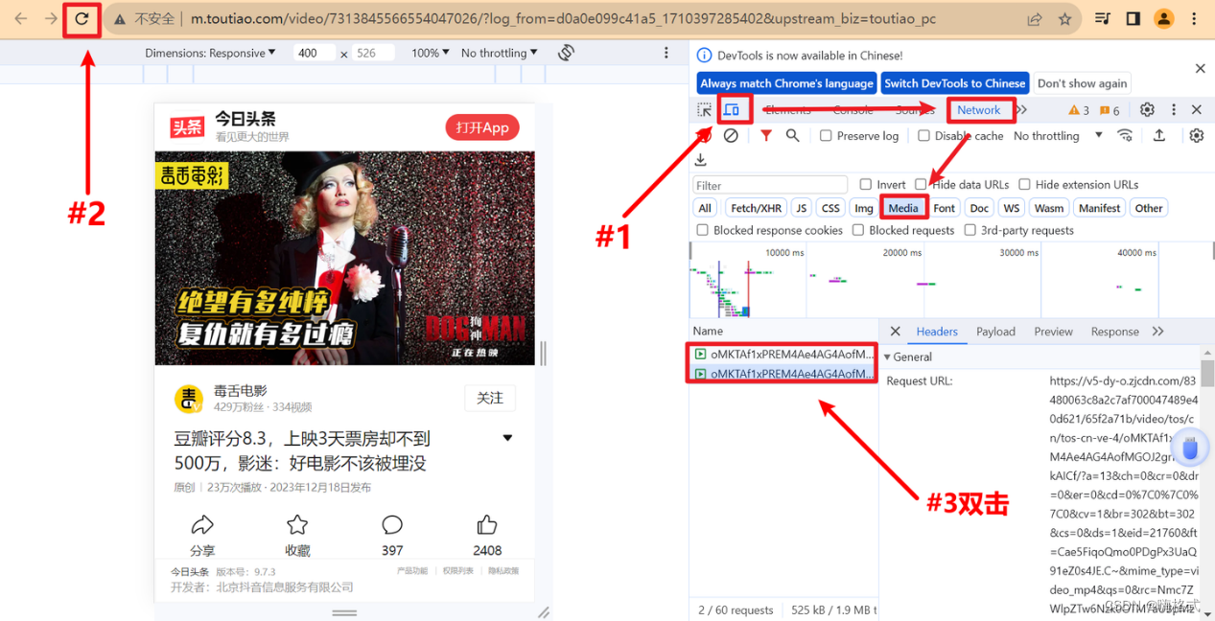The image size is (1215, 621).
Task: Click the red 打开App button
Action: (482, 127)
